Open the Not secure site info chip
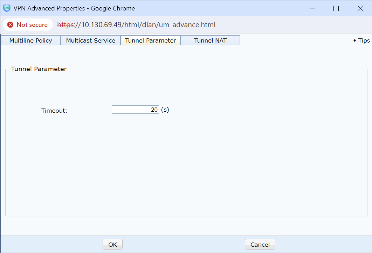 pos(28,25)
